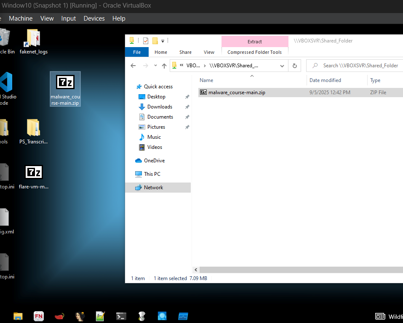Collapse the sort arrow above the Name column
The height and width of the screenshot is (323, 403).
tap(252, 76)
